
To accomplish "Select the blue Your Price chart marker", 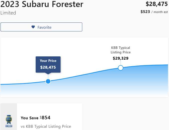I will 48,81.
